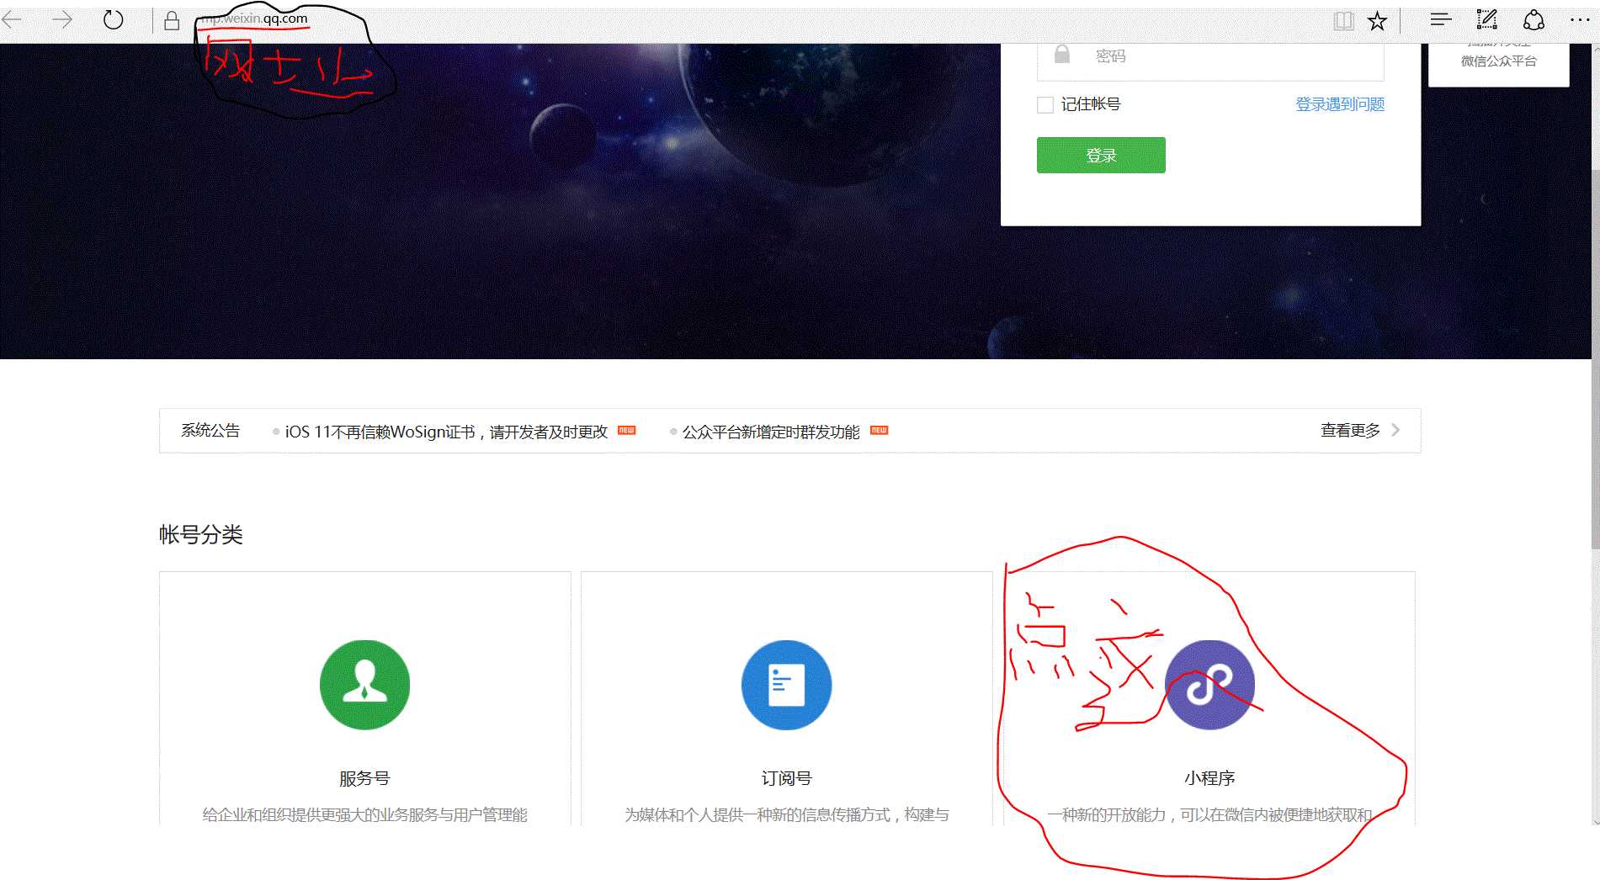Screen dimensions: 1600x880
Task: Click the 服务号 description text
Action: (x=364, y=814)
